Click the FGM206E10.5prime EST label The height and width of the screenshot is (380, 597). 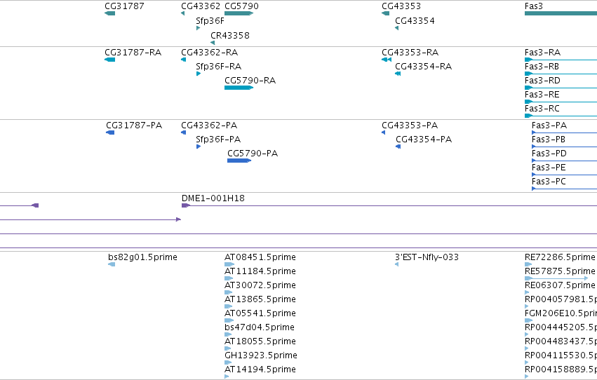(x=561, y=313)
